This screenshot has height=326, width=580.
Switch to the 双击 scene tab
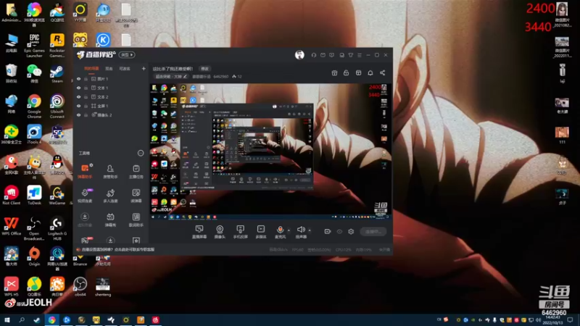click(x=109, y=69)
